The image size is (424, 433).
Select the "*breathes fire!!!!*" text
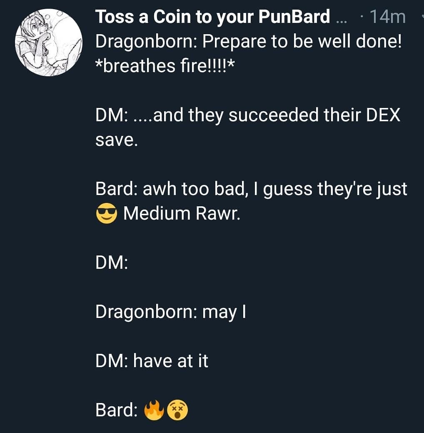165,66
